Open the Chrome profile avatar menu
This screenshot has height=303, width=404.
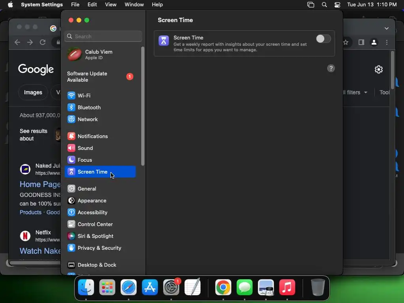click(374, 42)
